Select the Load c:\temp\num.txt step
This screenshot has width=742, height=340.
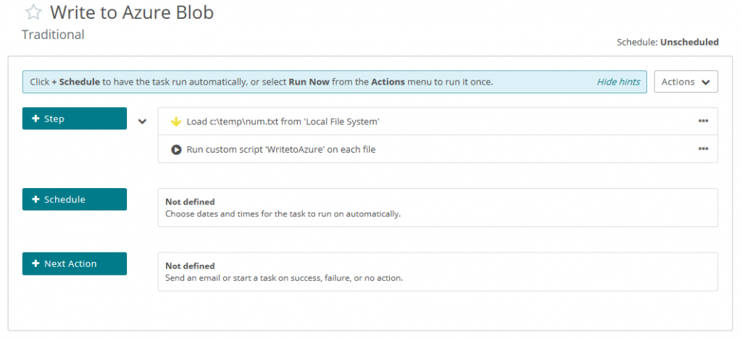pyautogui.click(x=283, y=122)
